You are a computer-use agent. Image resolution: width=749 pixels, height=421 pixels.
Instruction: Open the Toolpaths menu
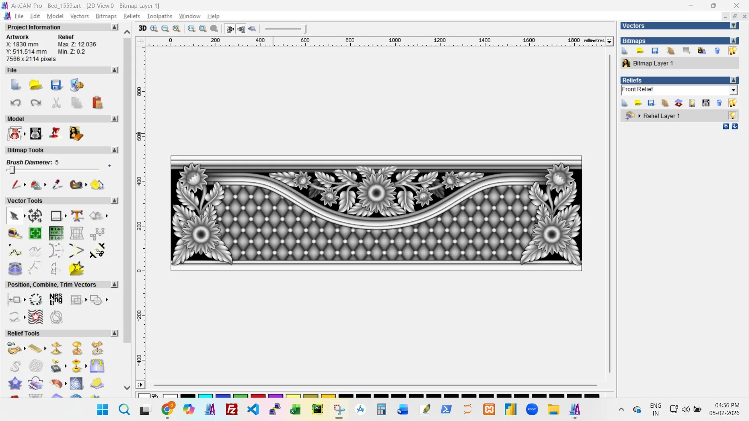tap(159, 16)
